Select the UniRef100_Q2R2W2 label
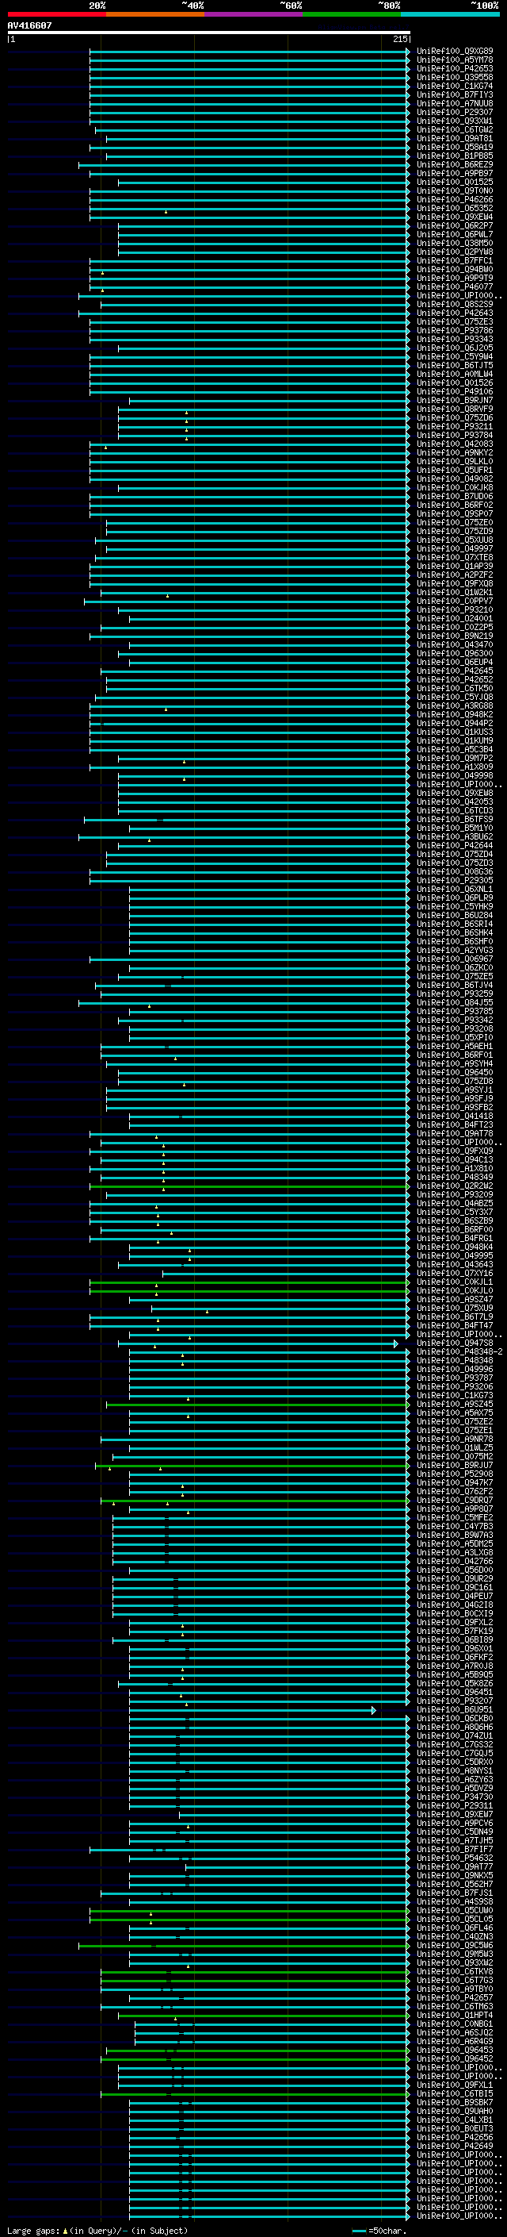 tap(455, 1186)
